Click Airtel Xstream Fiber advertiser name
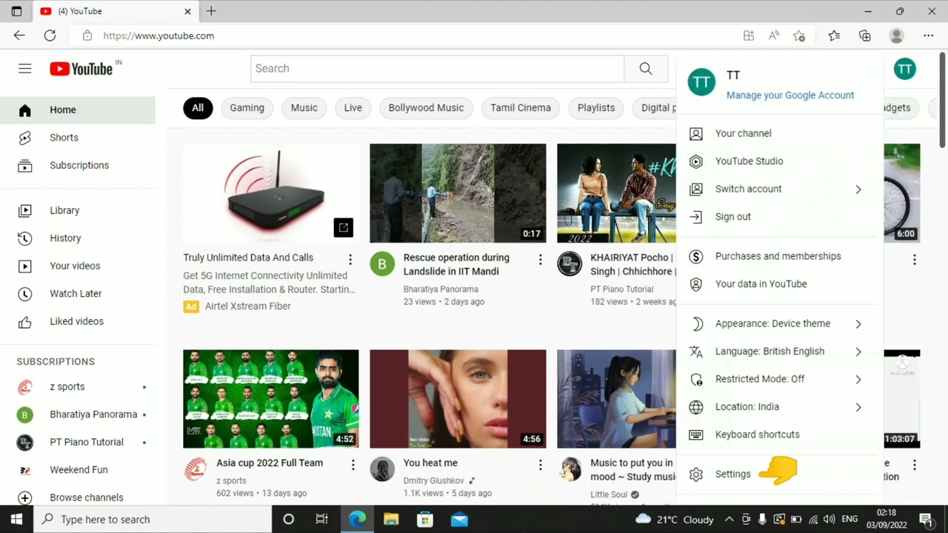 (247, 306)
